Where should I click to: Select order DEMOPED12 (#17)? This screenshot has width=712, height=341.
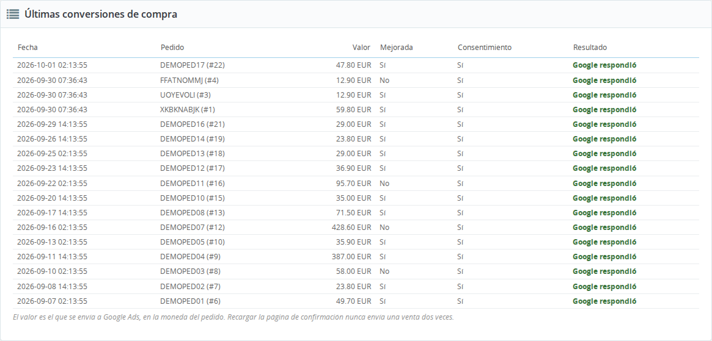[x=193, y=168]
